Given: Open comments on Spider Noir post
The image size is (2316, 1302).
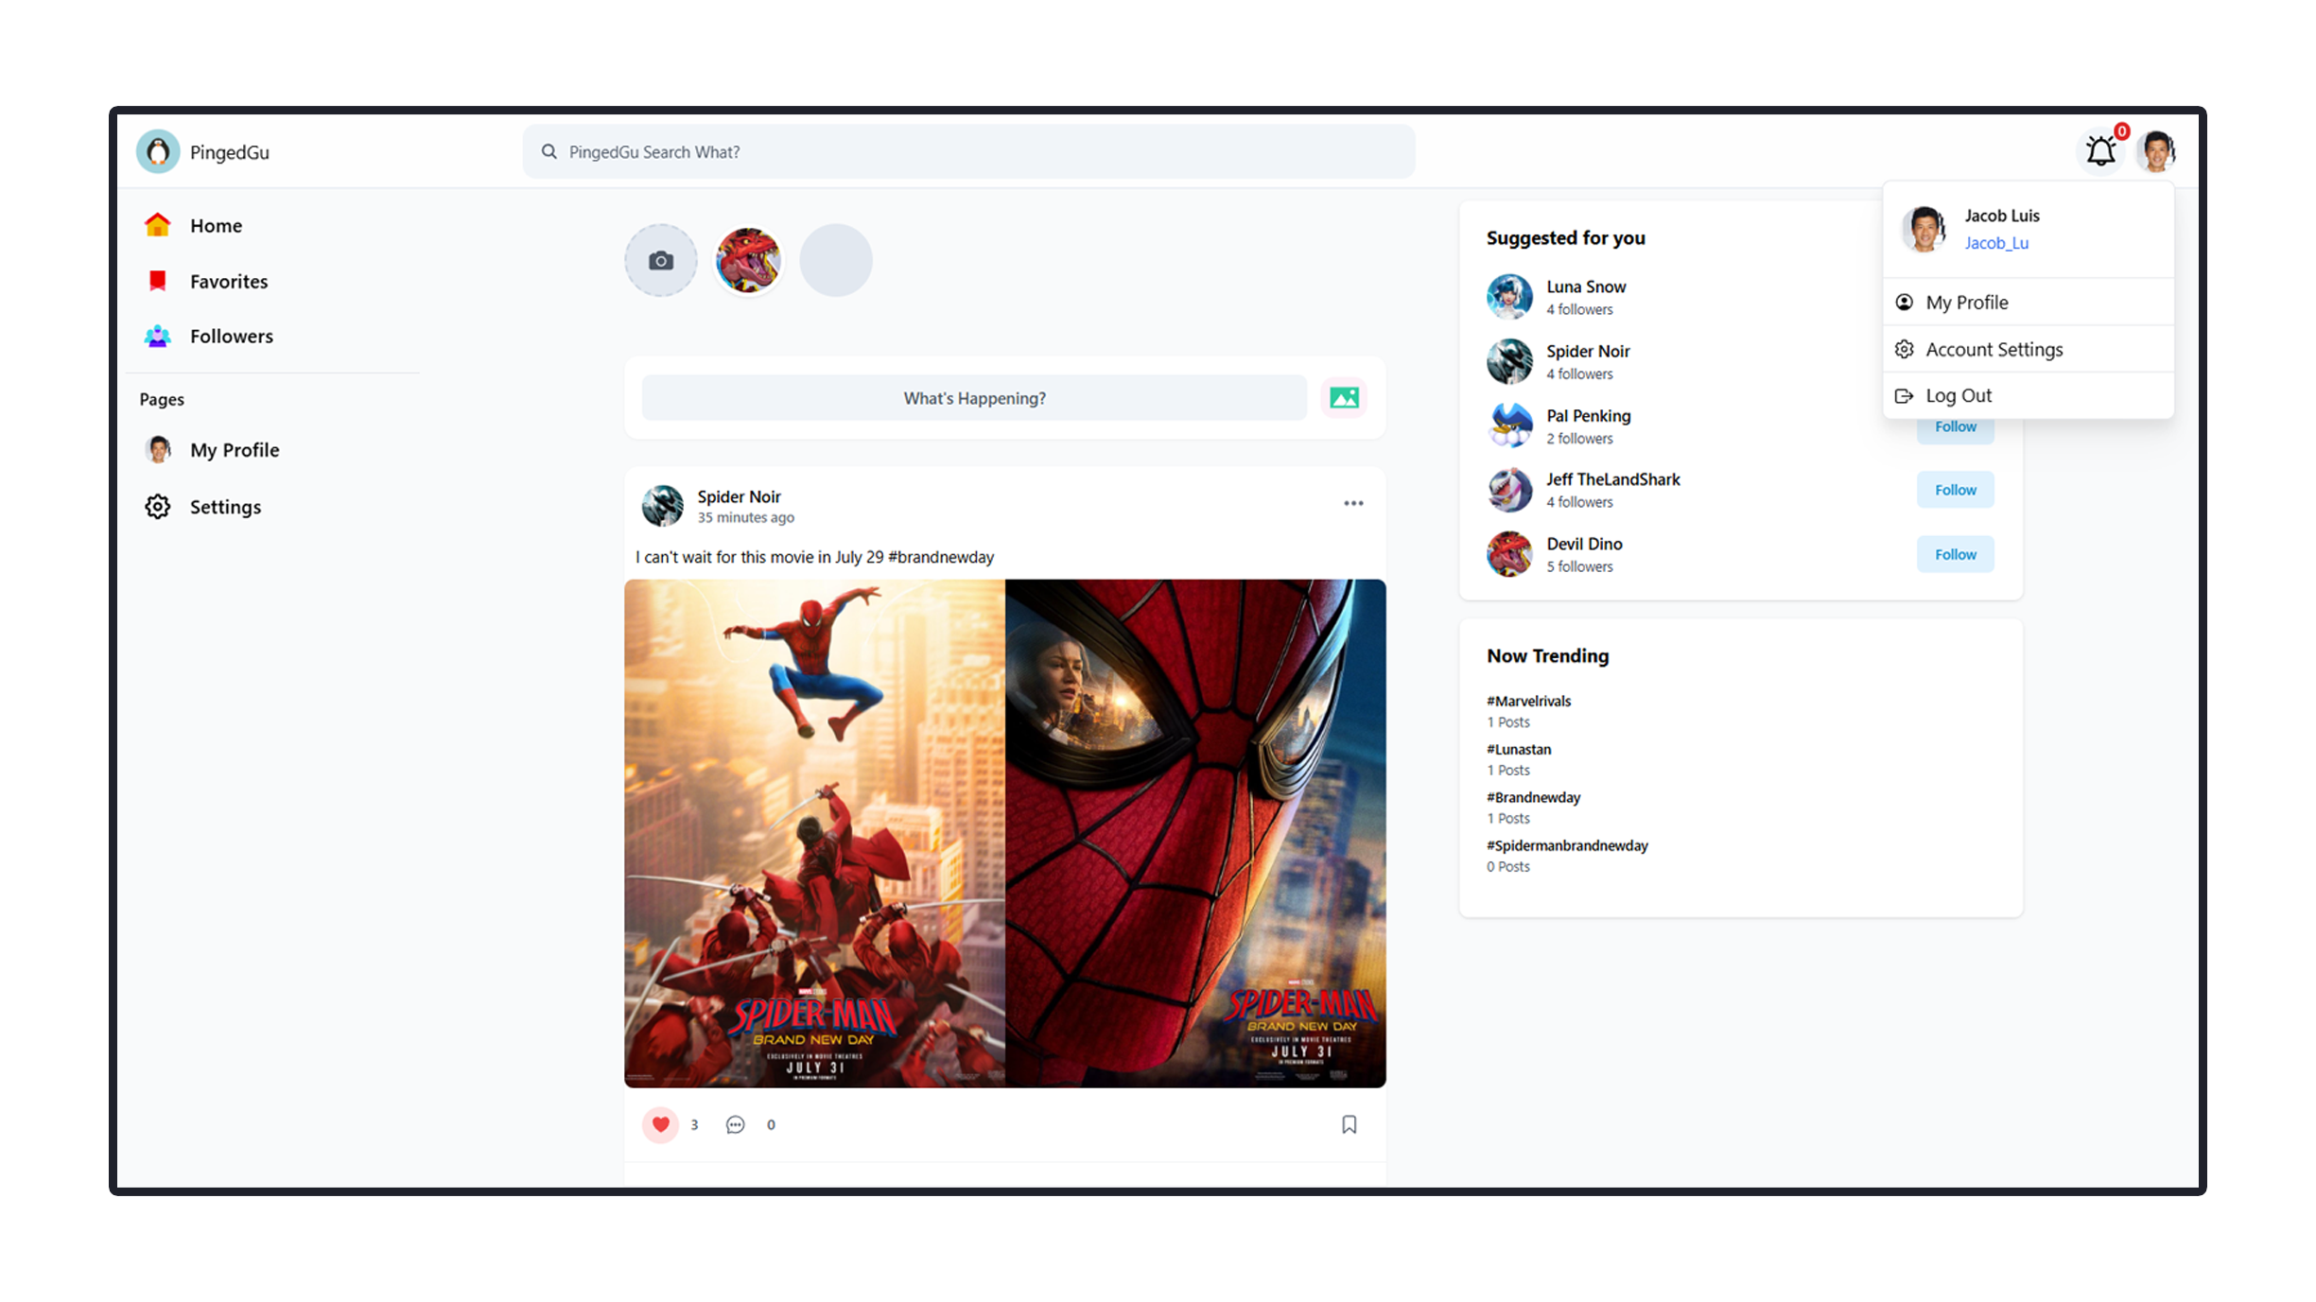Looking at the screenshot, I should point(735,1124).
